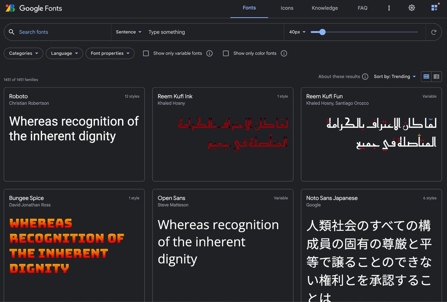Expand the Language filter dropdown
Viewport: 447px width, 302px height.
64,53
